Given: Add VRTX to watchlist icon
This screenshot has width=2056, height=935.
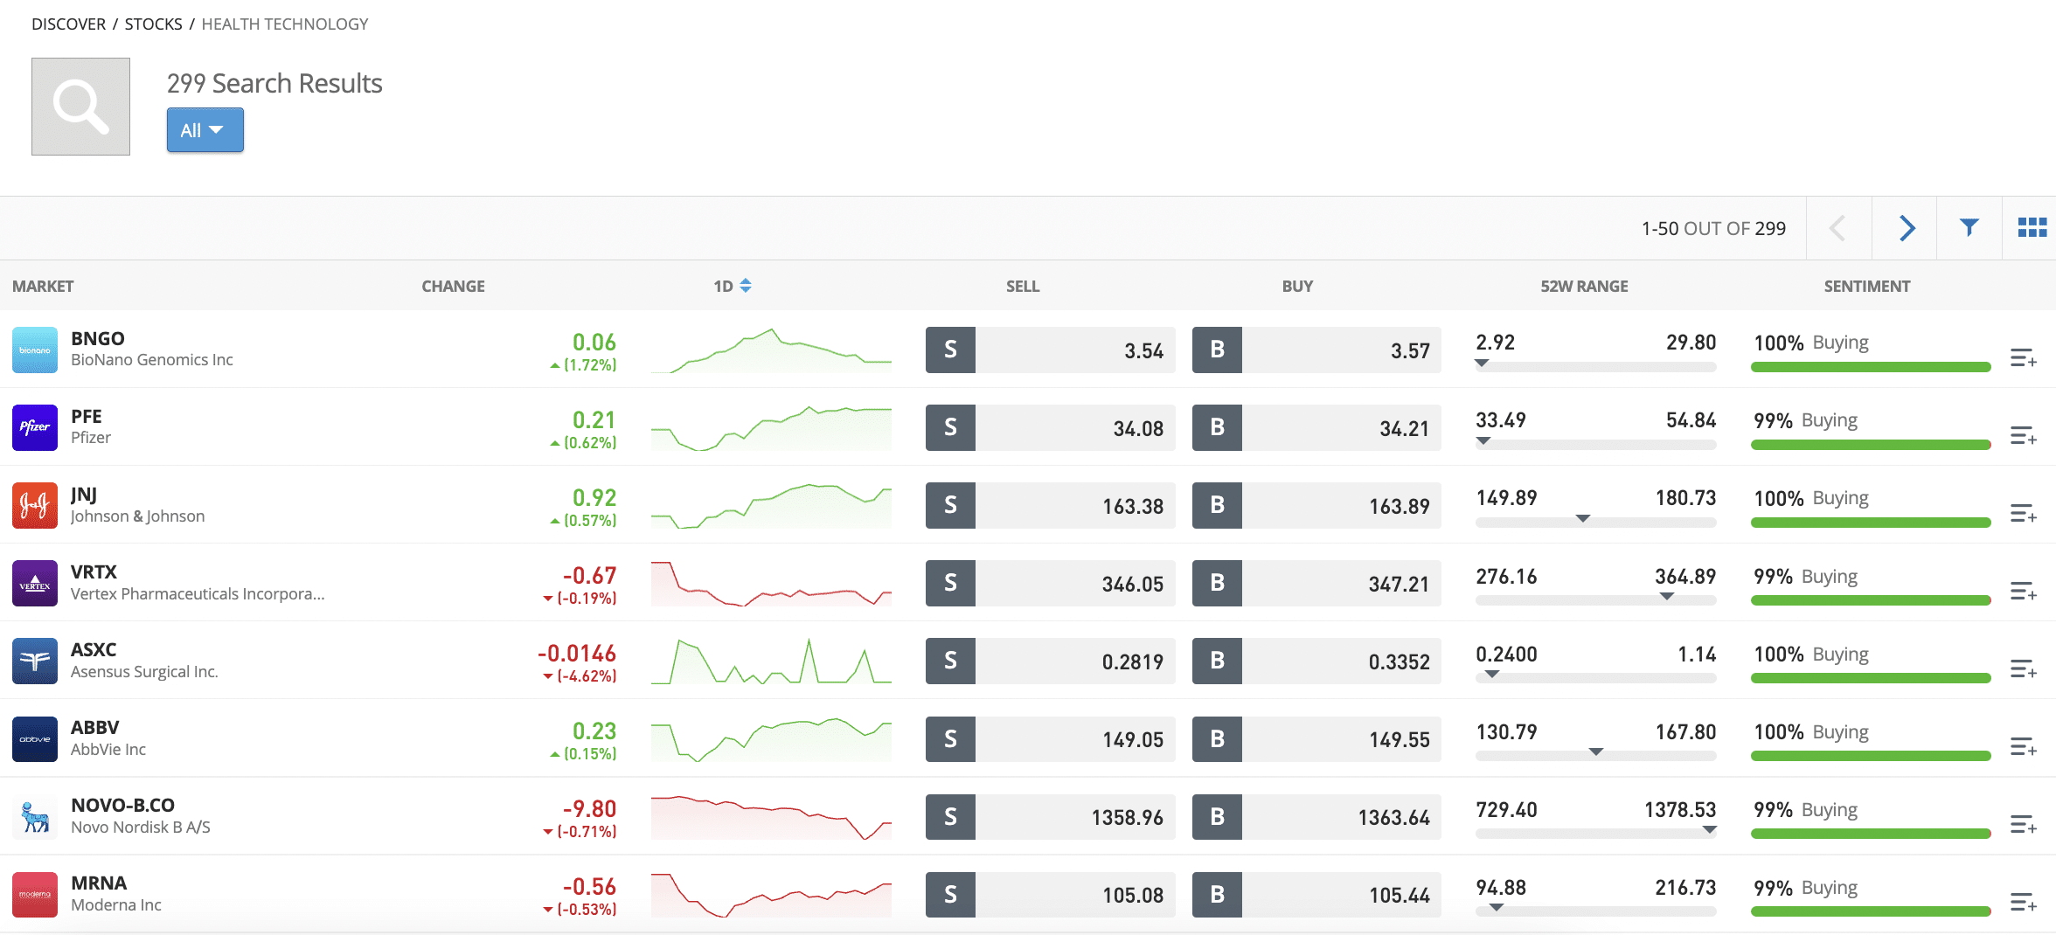Looking at the screenshot, I should click(2024, 591).
